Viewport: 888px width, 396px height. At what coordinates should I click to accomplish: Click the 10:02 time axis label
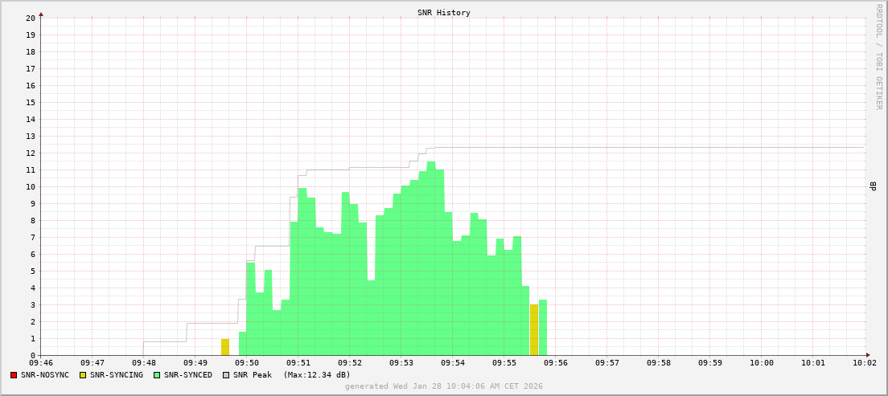pos(865,363)
